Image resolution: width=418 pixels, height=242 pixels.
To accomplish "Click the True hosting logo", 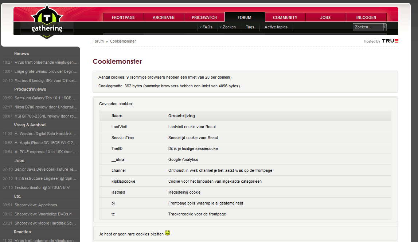I will (x=390, y=41).
